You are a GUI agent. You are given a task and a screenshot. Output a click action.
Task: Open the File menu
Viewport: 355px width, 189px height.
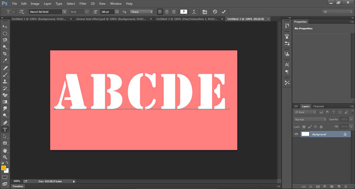14,4
